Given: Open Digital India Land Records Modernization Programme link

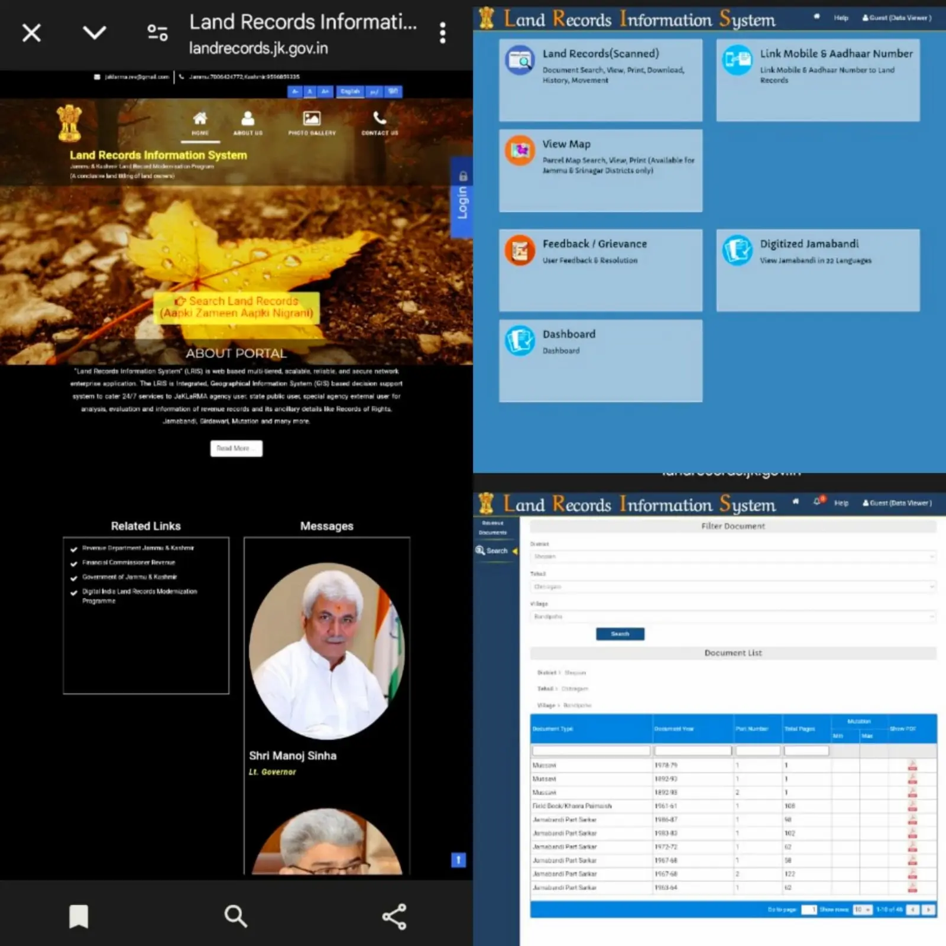Looking at the screenshot, I should click(x=140, y=596).
